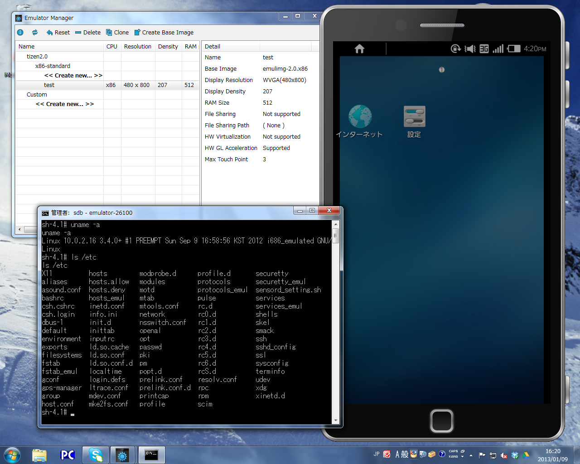This screenshot has height=464, width=580.
Task: Click the Action Center flag icon
Action: pos(482,455)
